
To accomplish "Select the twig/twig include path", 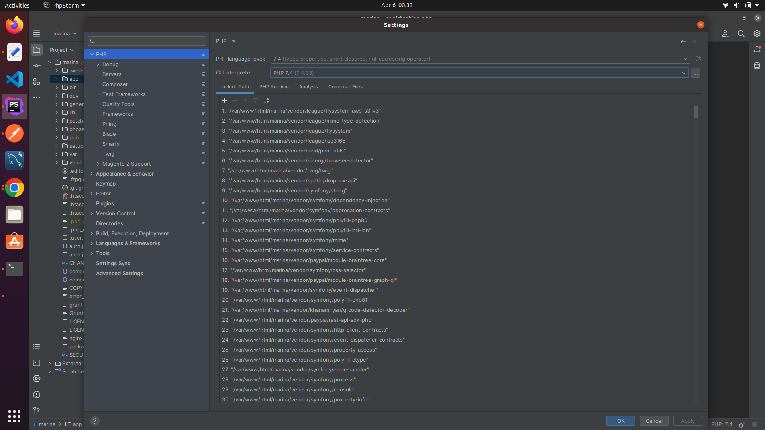I will (277, 171).
